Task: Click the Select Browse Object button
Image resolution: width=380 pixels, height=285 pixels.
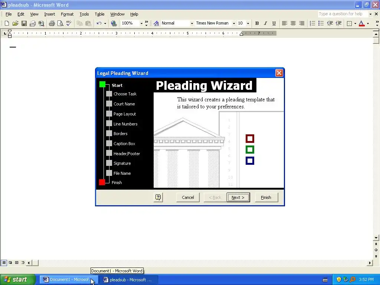Action: [376, 250]
